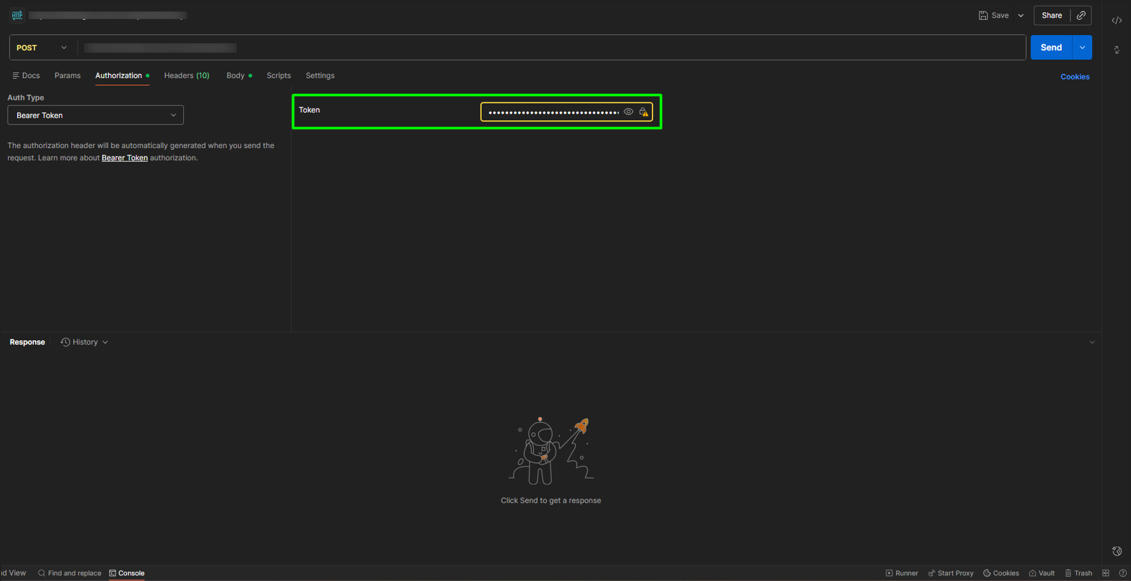Viewport: 1131px width, 581px height.
Task: Open the POST method dropdown
Action: click(41, 48)
